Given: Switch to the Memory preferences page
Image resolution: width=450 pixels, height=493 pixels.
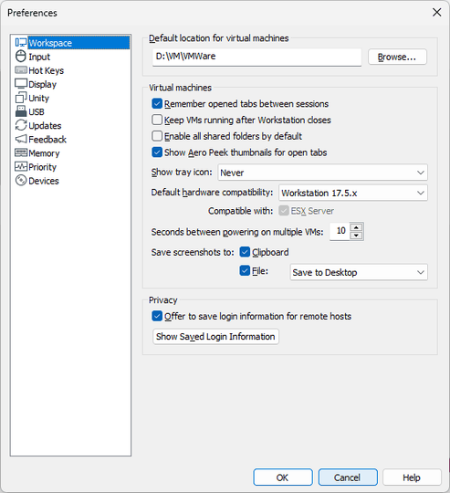Looking at the screenshot, I should coord(44,153).
